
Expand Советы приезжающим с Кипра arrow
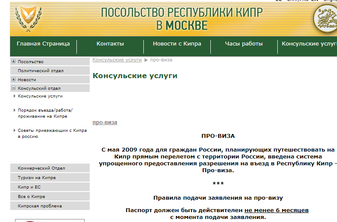[15, 131]
